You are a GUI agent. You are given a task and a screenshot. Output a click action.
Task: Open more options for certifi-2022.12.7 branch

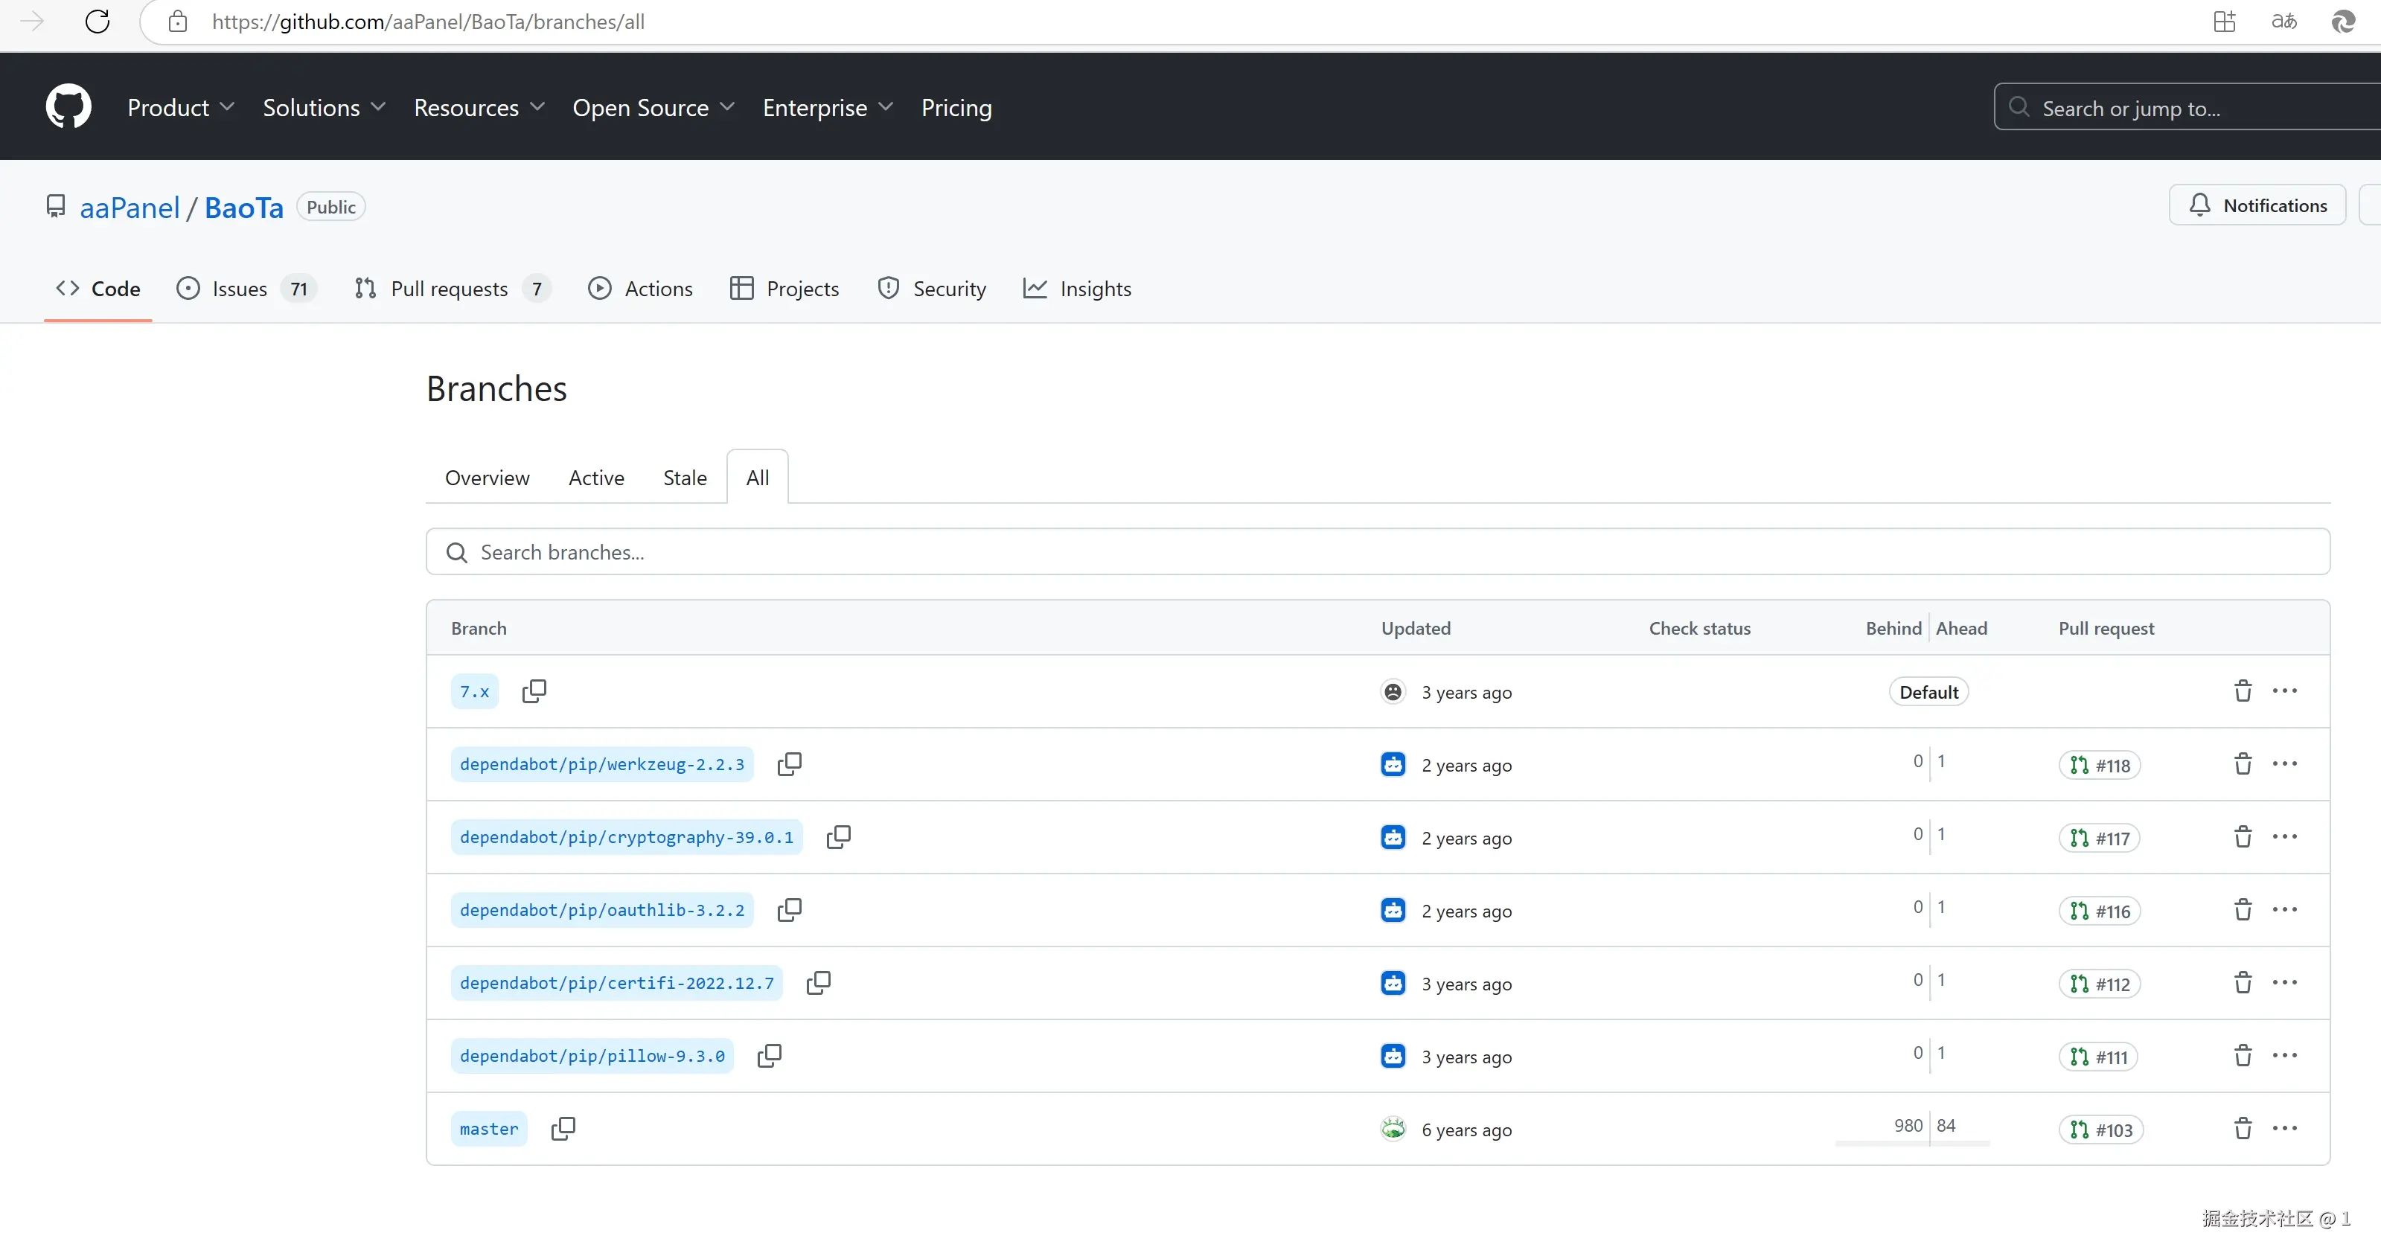pos(2284,983)
